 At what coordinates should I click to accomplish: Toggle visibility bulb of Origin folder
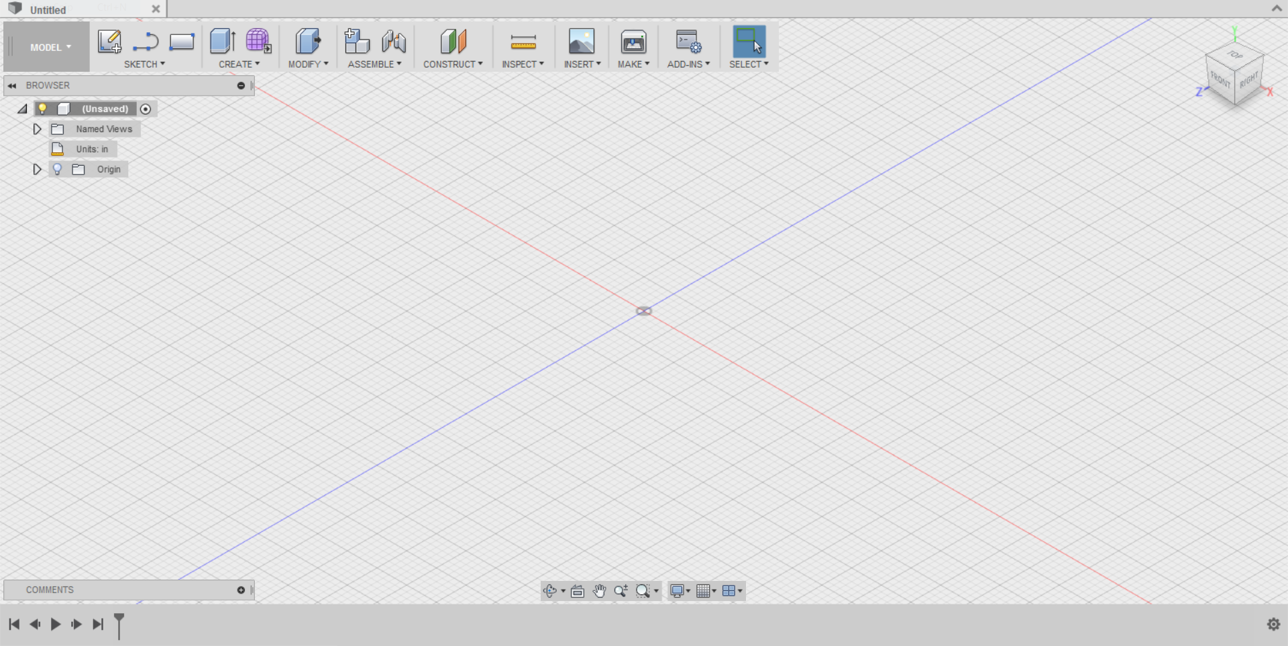pos(57,169)
